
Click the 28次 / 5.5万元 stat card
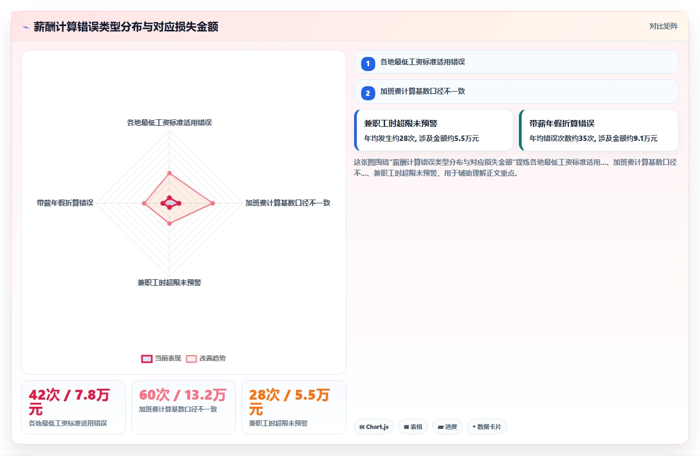tap(294, 407)
